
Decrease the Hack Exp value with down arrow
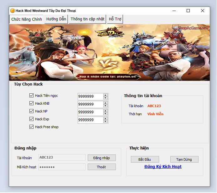tap(106, 122)
